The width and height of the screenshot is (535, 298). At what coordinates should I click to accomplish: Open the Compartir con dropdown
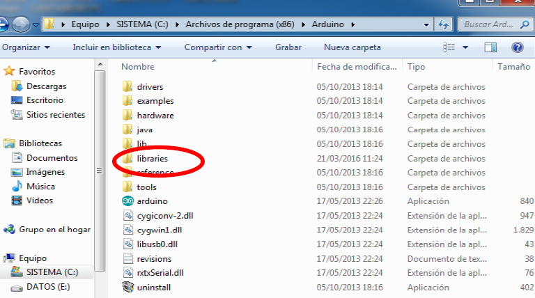coord(218,48)
